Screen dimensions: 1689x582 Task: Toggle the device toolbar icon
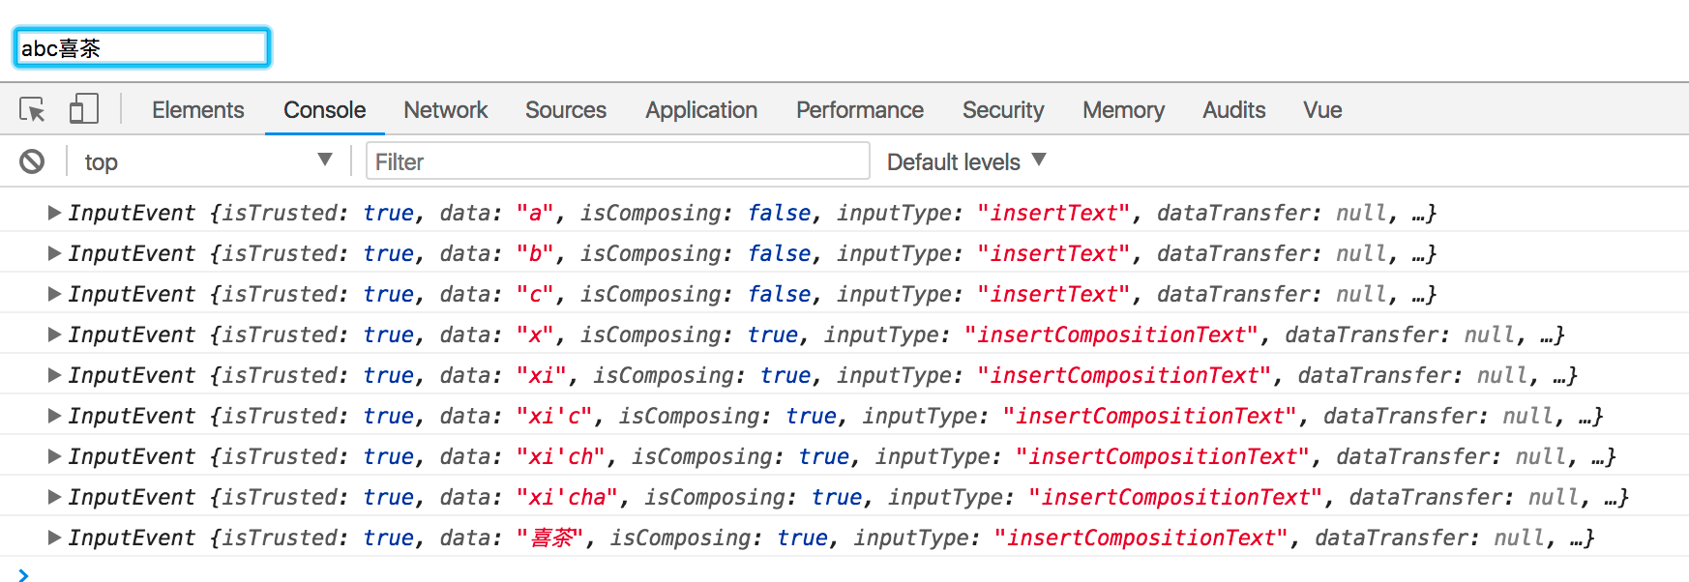click(x=83, y=108)
